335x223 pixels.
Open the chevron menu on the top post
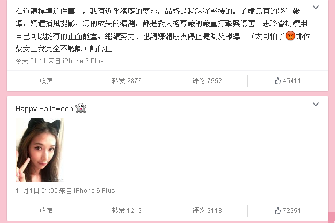point(316,8)
